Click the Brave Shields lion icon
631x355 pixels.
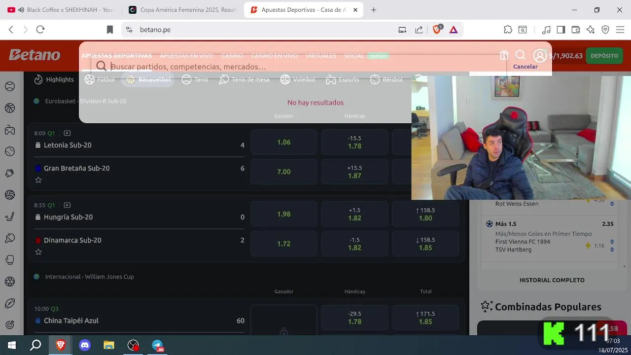(437, 30)
